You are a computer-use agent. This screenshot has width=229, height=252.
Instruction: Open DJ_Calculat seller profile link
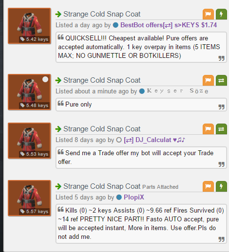coord(154,140)
